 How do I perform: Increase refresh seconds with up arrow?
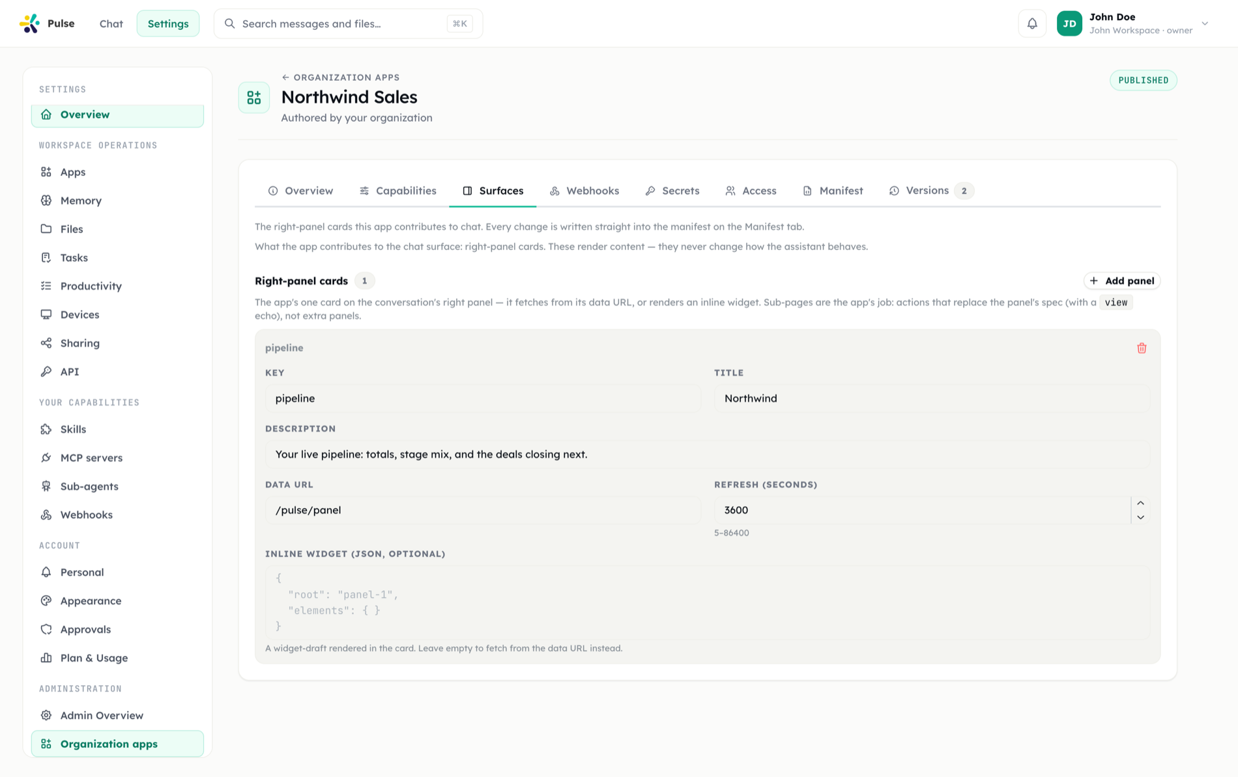pos(1140,503)
